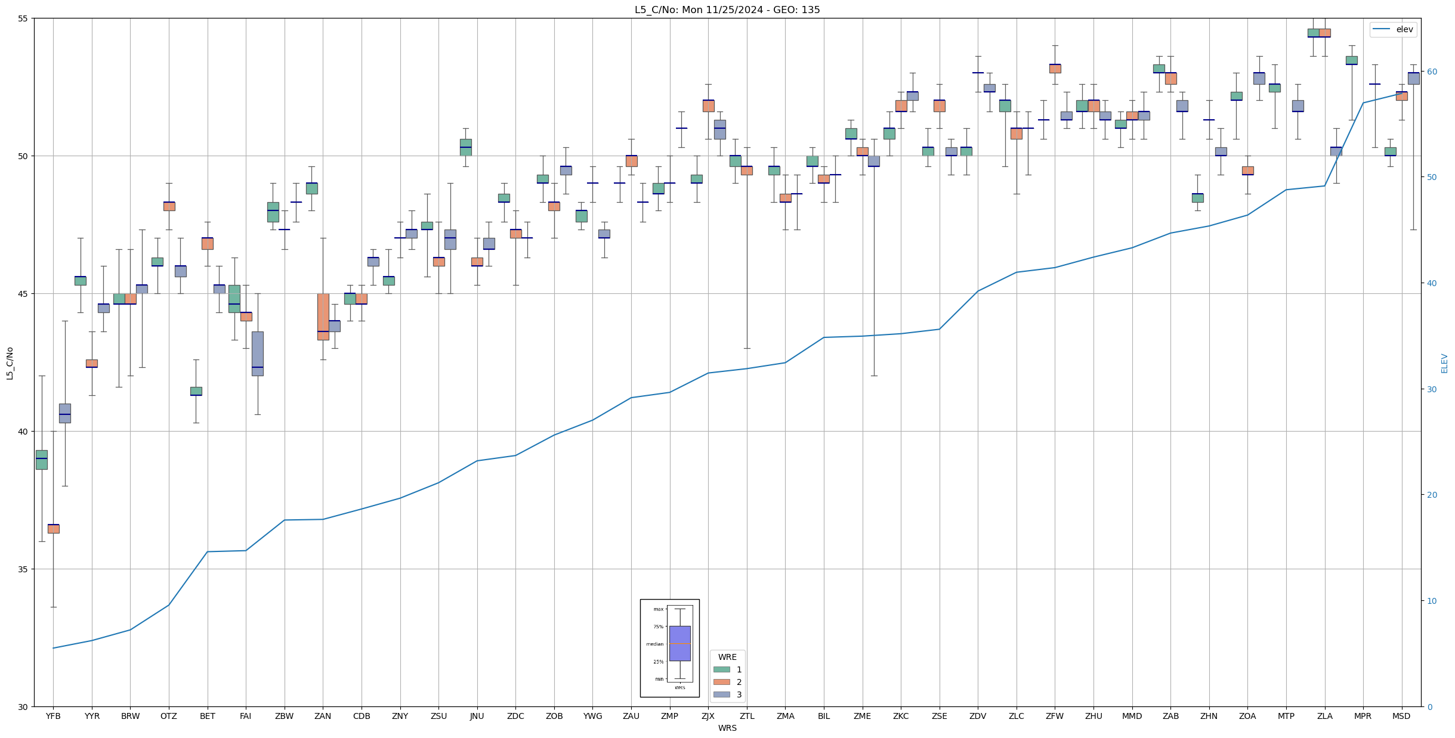1455x738 pixels.
Task: Click the blue-gray FAI box near 43
Action: (x=258, y=353)
